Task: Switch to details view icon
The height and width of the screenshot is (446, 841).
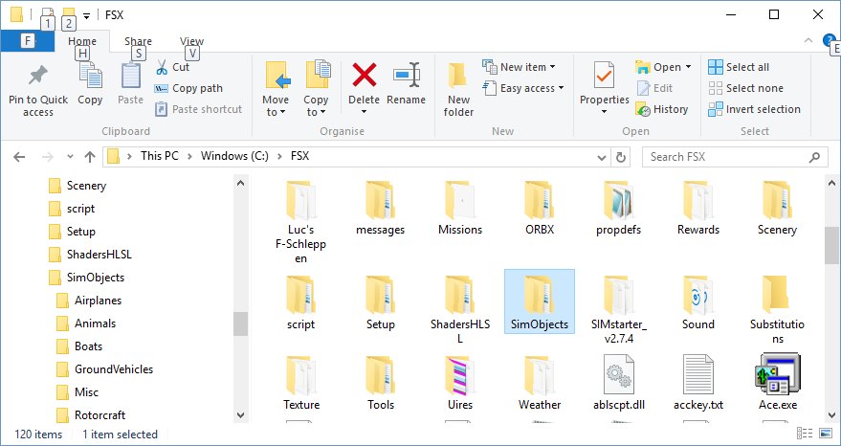Action: pyautogui.click(x=804, y=434)
